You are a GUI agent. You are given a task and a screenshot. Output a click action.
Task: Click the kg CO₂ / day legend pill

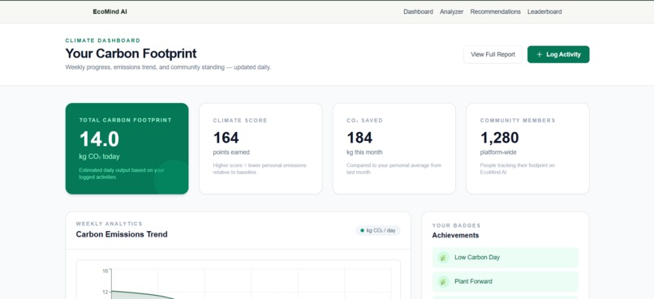click(377, 230)
